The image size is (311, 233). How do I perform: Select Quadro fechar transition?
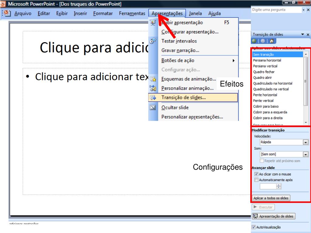[278, 72]
